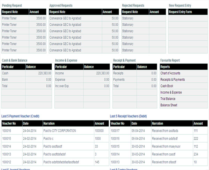Open payment voucher number 100012

7,162
